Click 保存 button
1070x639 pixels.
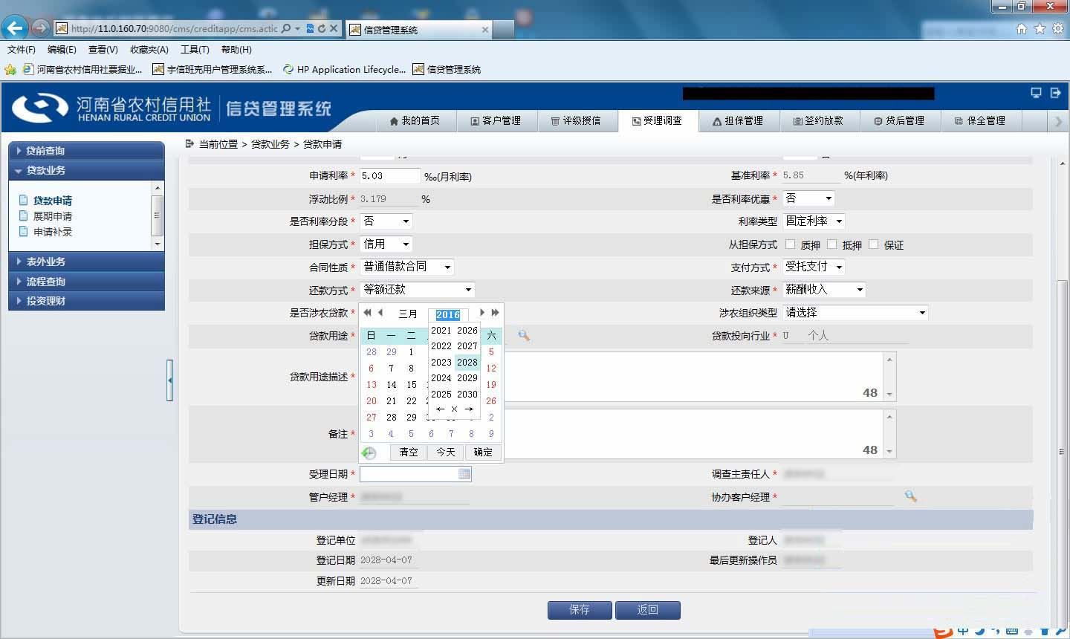pos(580,610)
